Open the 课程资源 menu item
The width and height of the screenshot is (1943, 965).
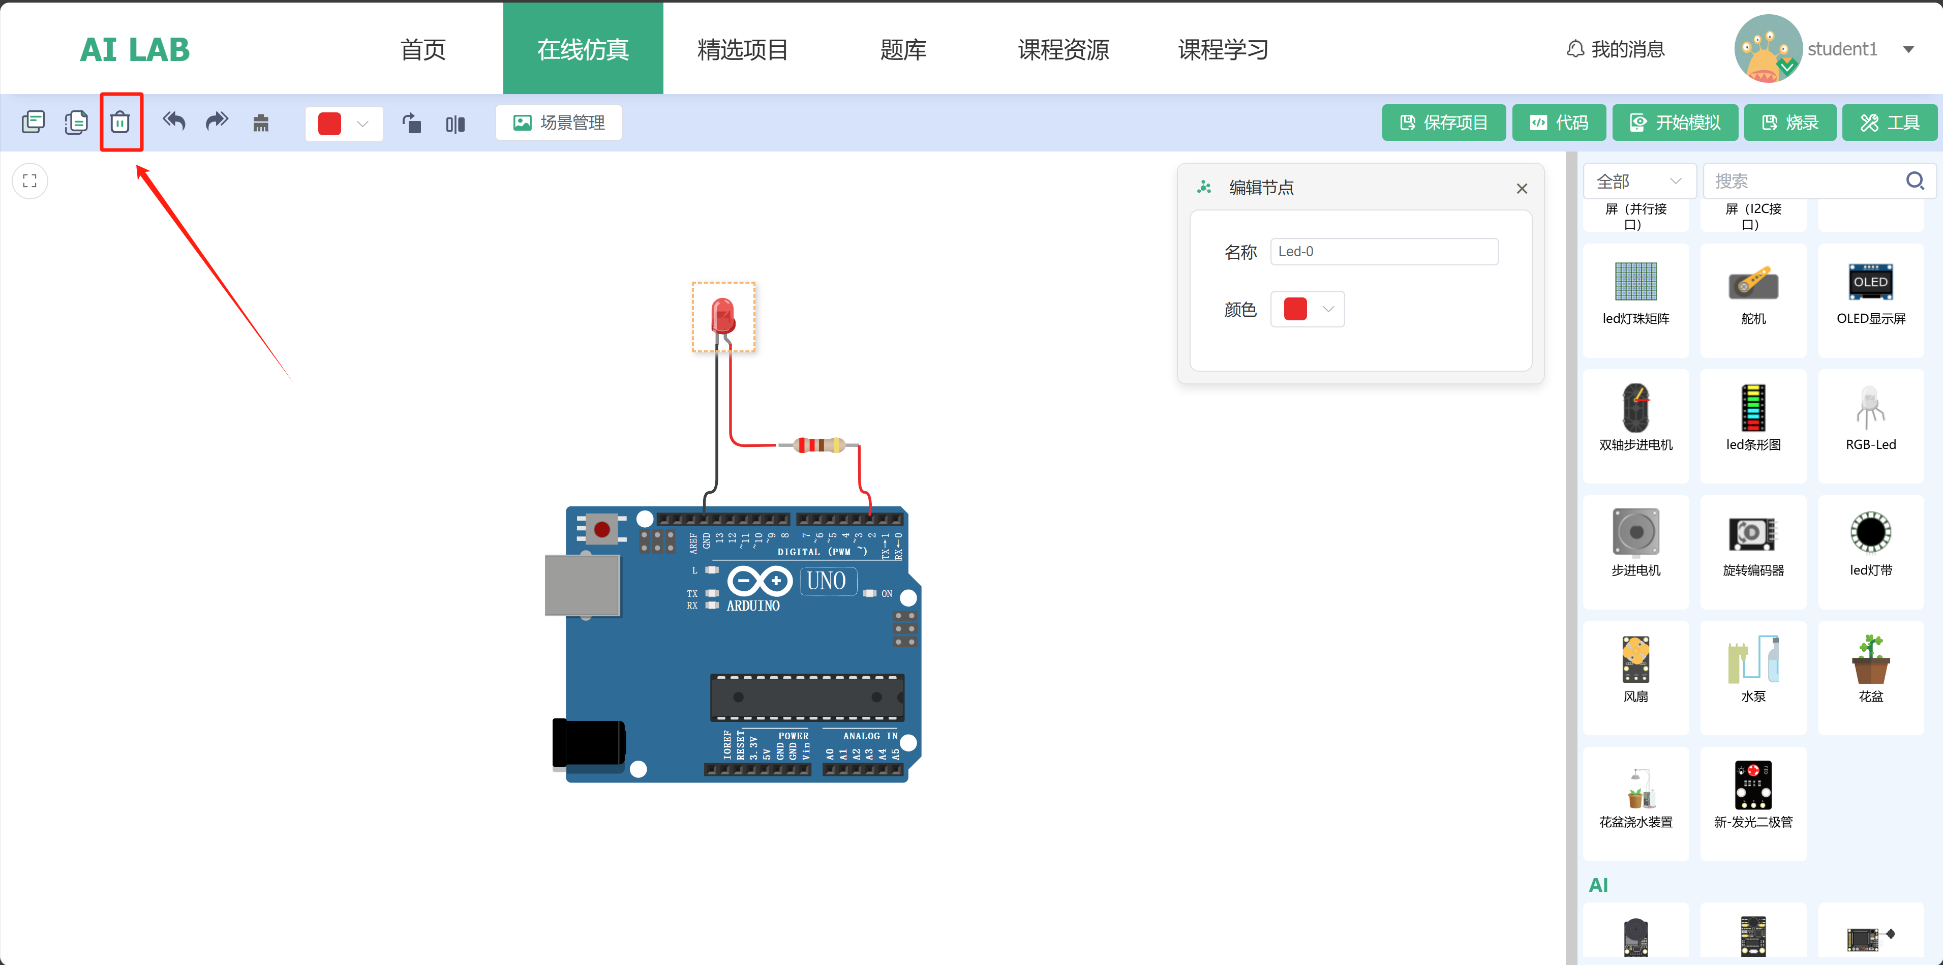pos(1063,50)
